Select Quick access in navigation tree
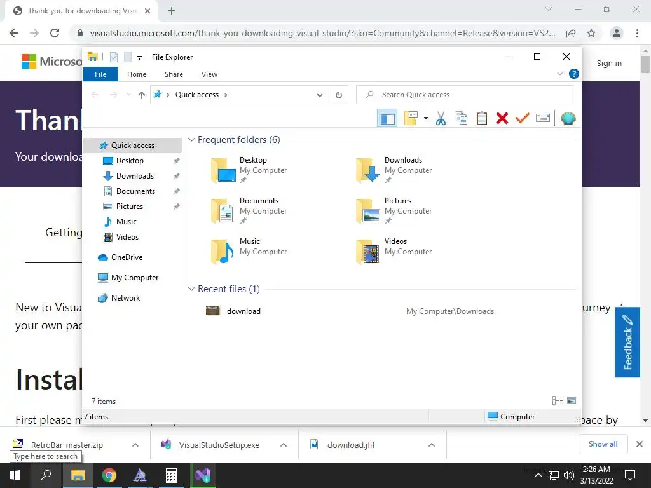The width and height of the screenshot is (651, 488). 132,146
